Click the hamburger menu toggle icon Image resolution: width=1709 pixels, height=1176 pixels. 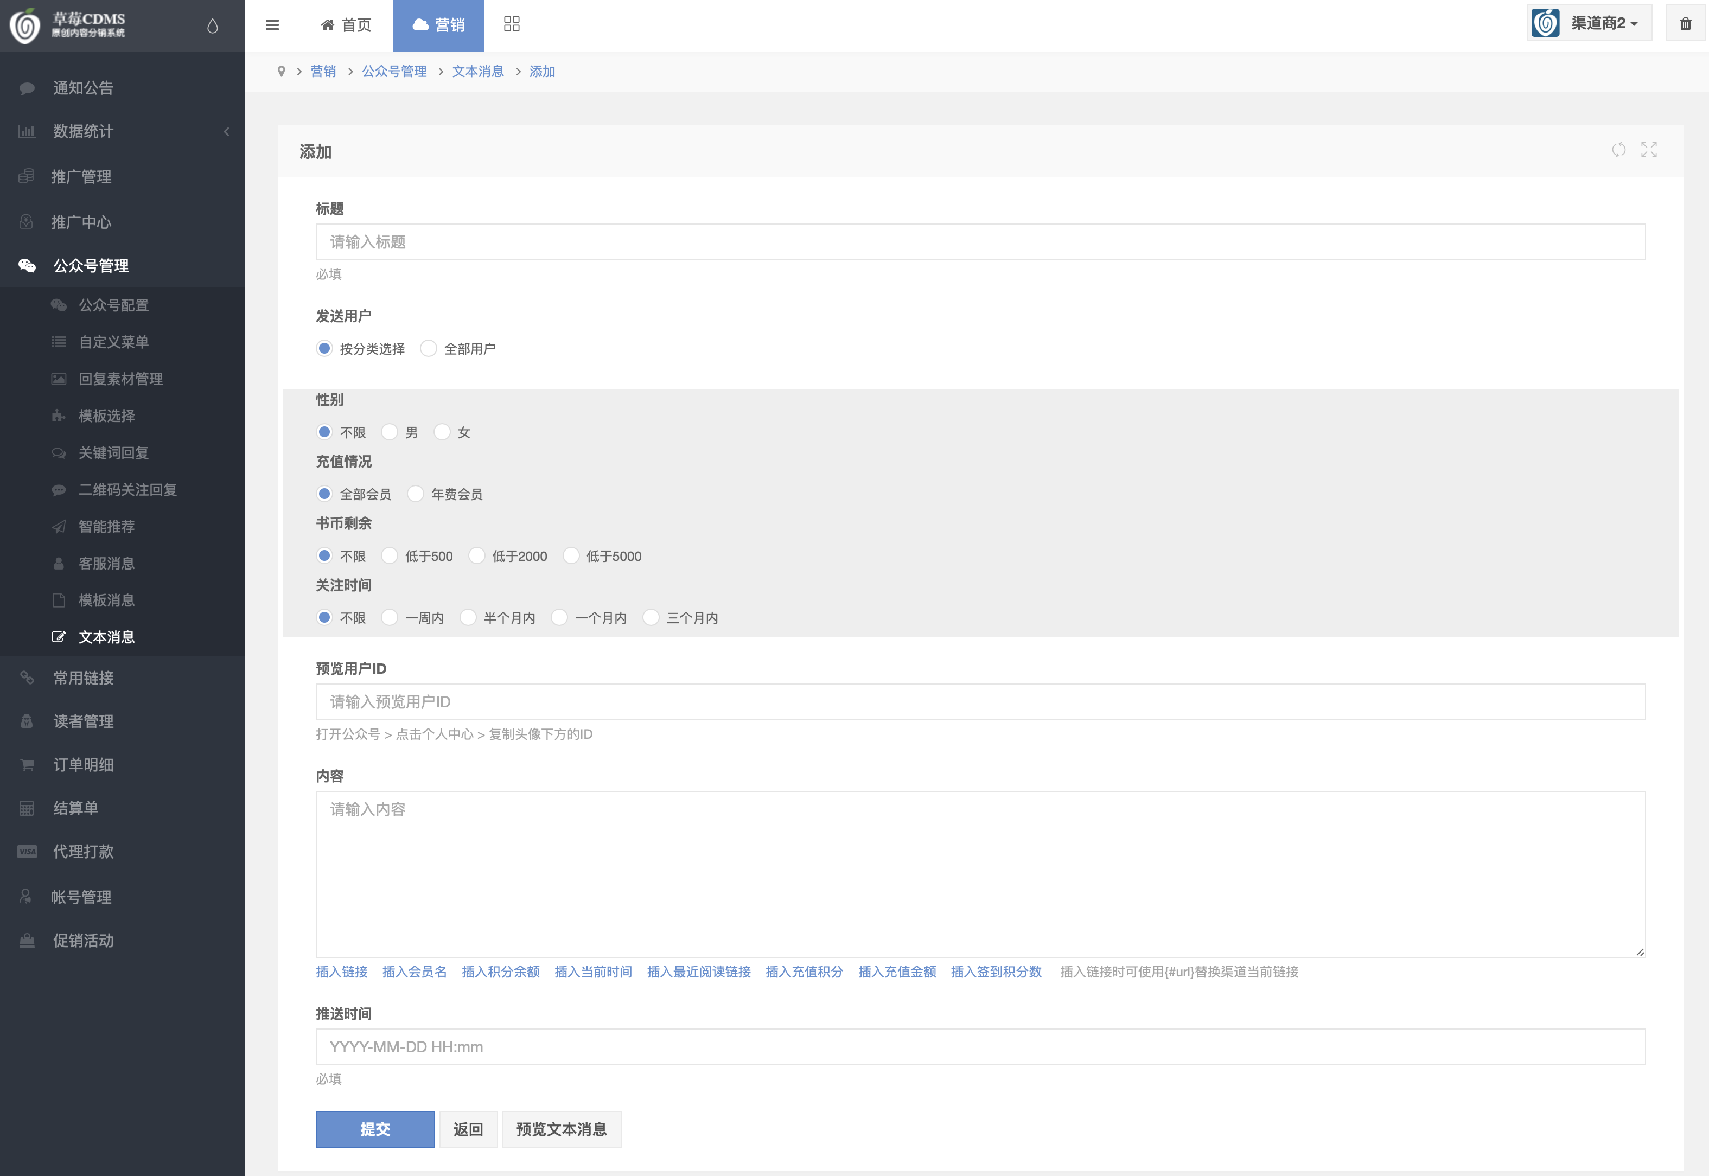click(x=272, y=25)
